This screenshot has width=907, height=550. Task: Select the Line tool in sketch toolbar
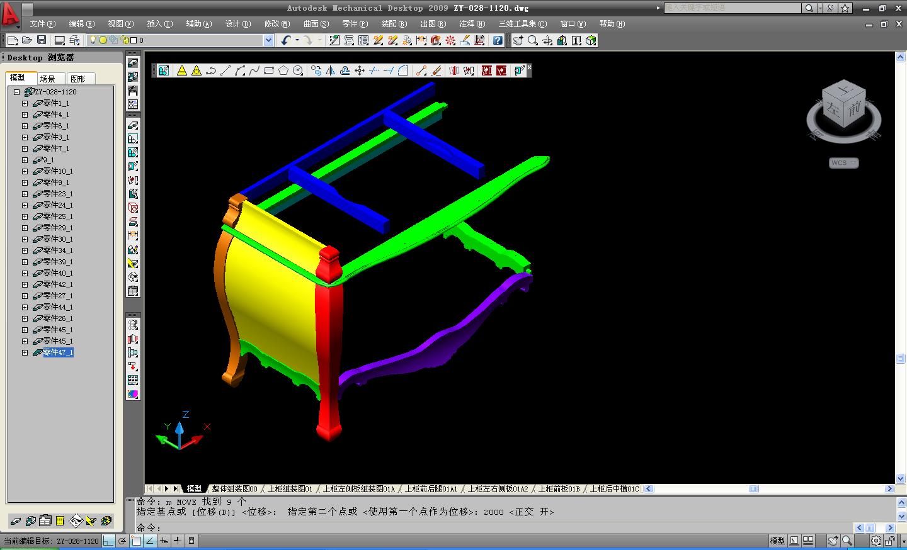point(225,70)
